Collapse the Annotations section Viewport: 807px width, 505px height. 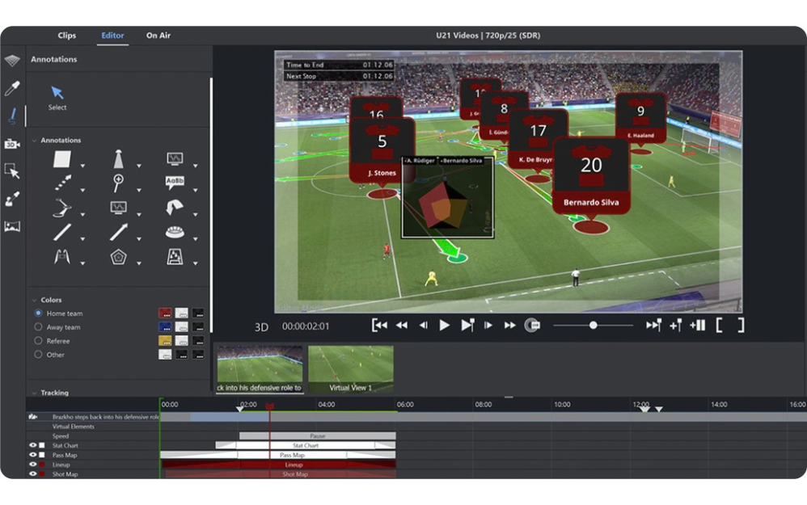(x=35, y=141)
